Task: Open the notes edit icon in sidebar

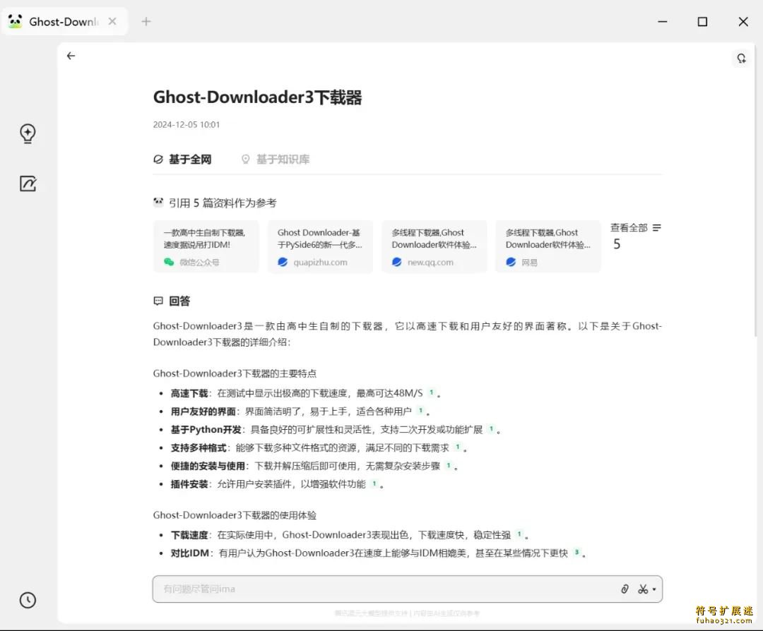Action: coord(28,184)
